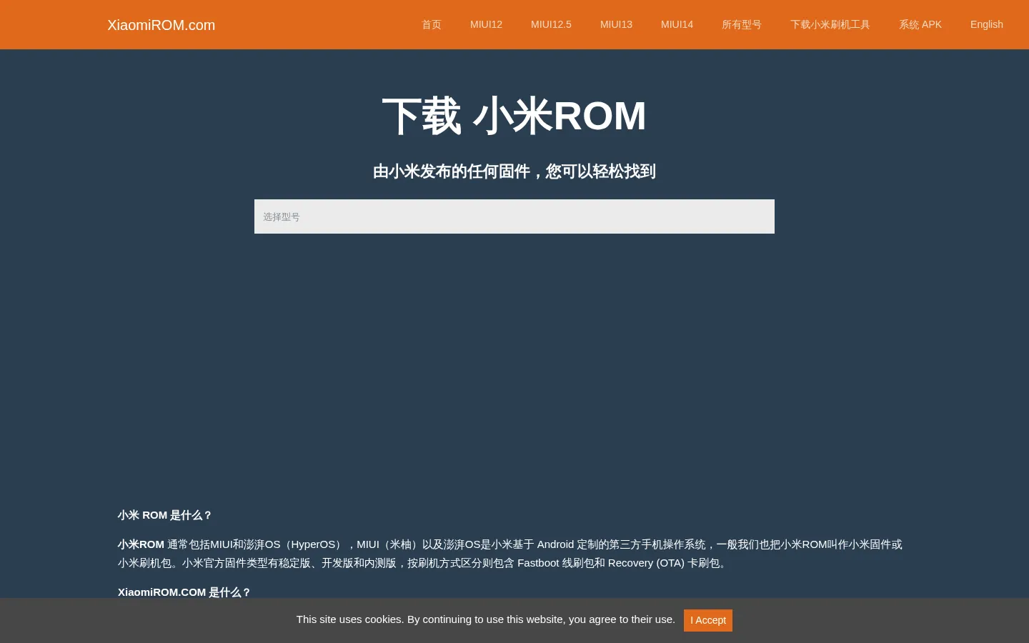Click the 下载 小米ROM main heading
Viewport: 1029px width, 643px height.
tap(514, 116)
